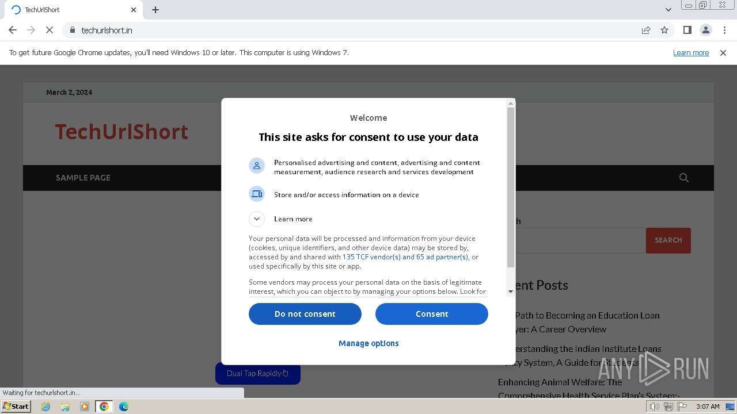
Task: Click the store information device icon
Action: pyautogui.click(x=257, y=194)
